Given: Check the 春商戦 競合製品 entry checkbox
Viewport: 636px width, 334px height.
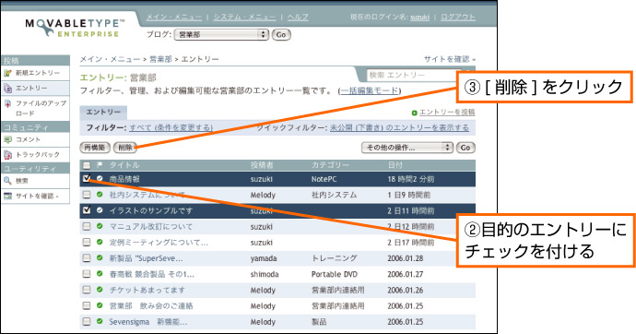Looking at the screenshot, I should pyautogui.click(x=87, y=274).
